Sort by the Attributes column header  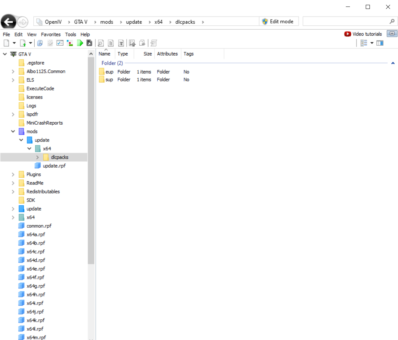[x=167, y=54]
